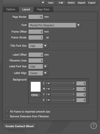100x134 pixels.
Task: Click the Import button
Action: 82,3
